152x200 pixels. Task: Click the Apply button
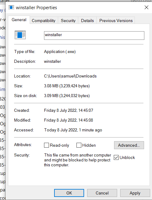coord(135,193)
